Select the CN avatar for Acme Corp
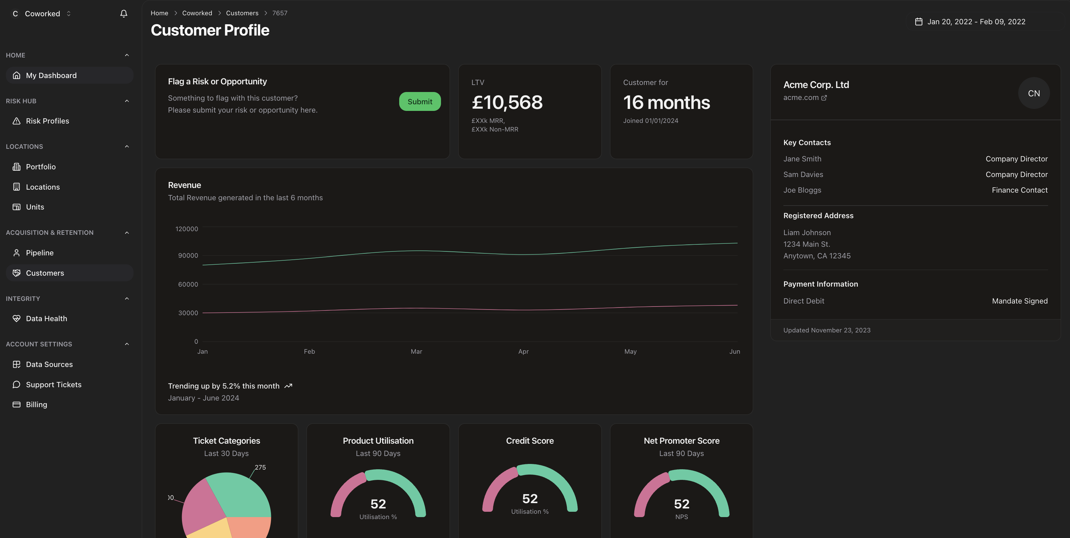Image resolution: width=1070 pixels, height=538 pixels. pyautogui.click(x=1034, y=93)
